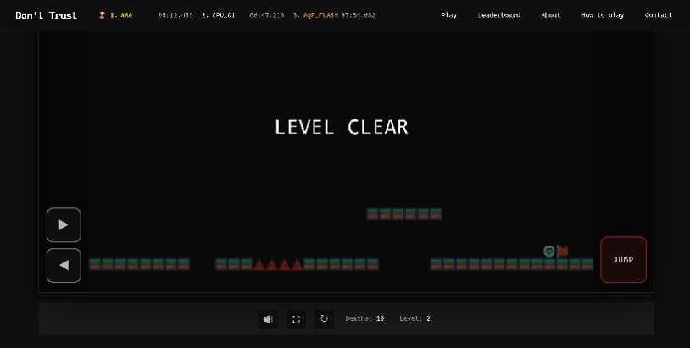Click the trophy icon beside 1. AAA
The height and width of the screenshot is (348, 690).
(102, 15)
